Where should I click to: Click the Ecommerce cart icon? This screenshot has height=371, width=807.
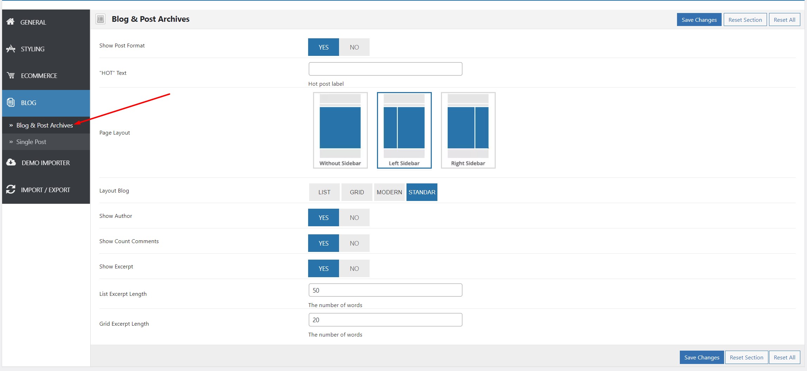coord(11,76)
